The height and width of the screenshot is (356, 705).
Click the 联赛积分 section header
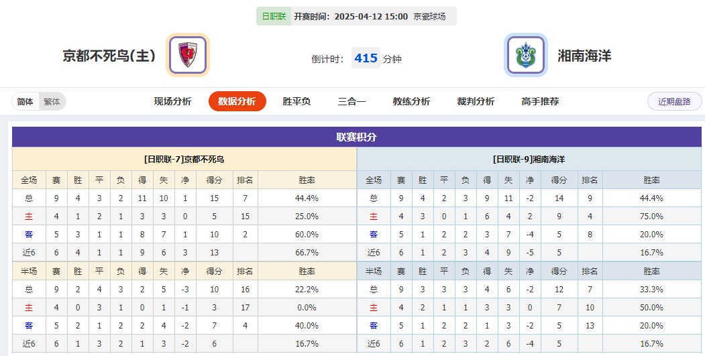tap(356, 137)
